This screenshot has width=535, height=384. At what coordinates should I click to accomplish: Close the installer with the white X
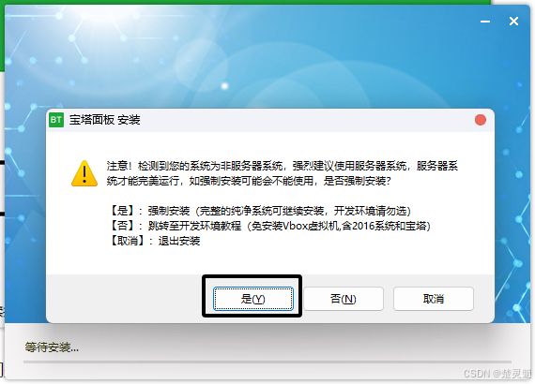[513, 22]
